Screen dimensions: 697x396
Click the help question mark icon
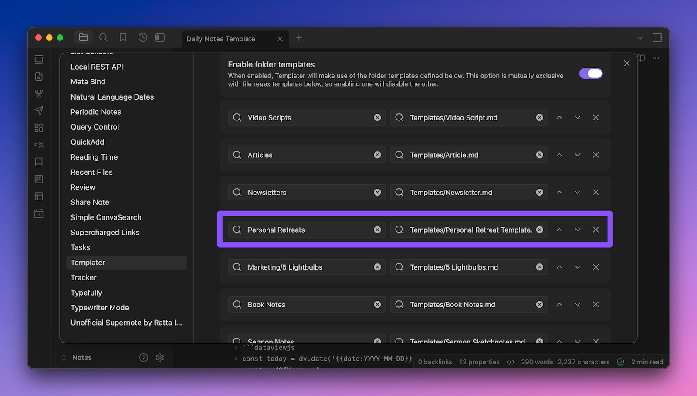[144, 357]
